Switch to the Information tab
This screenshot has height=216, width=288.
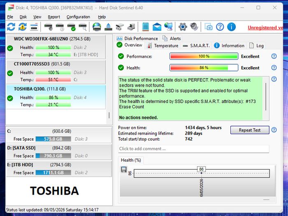click(229, 46)
